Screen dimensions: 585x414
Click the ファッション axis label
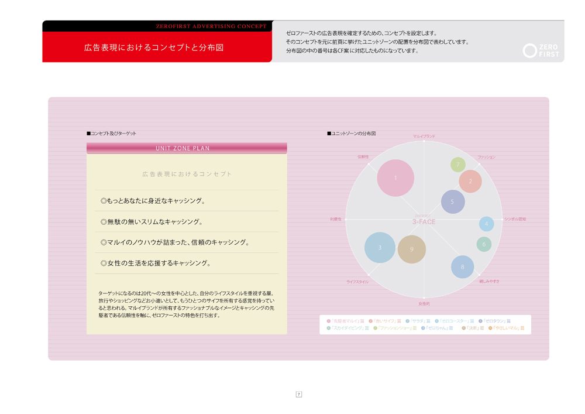click(487, 157)
